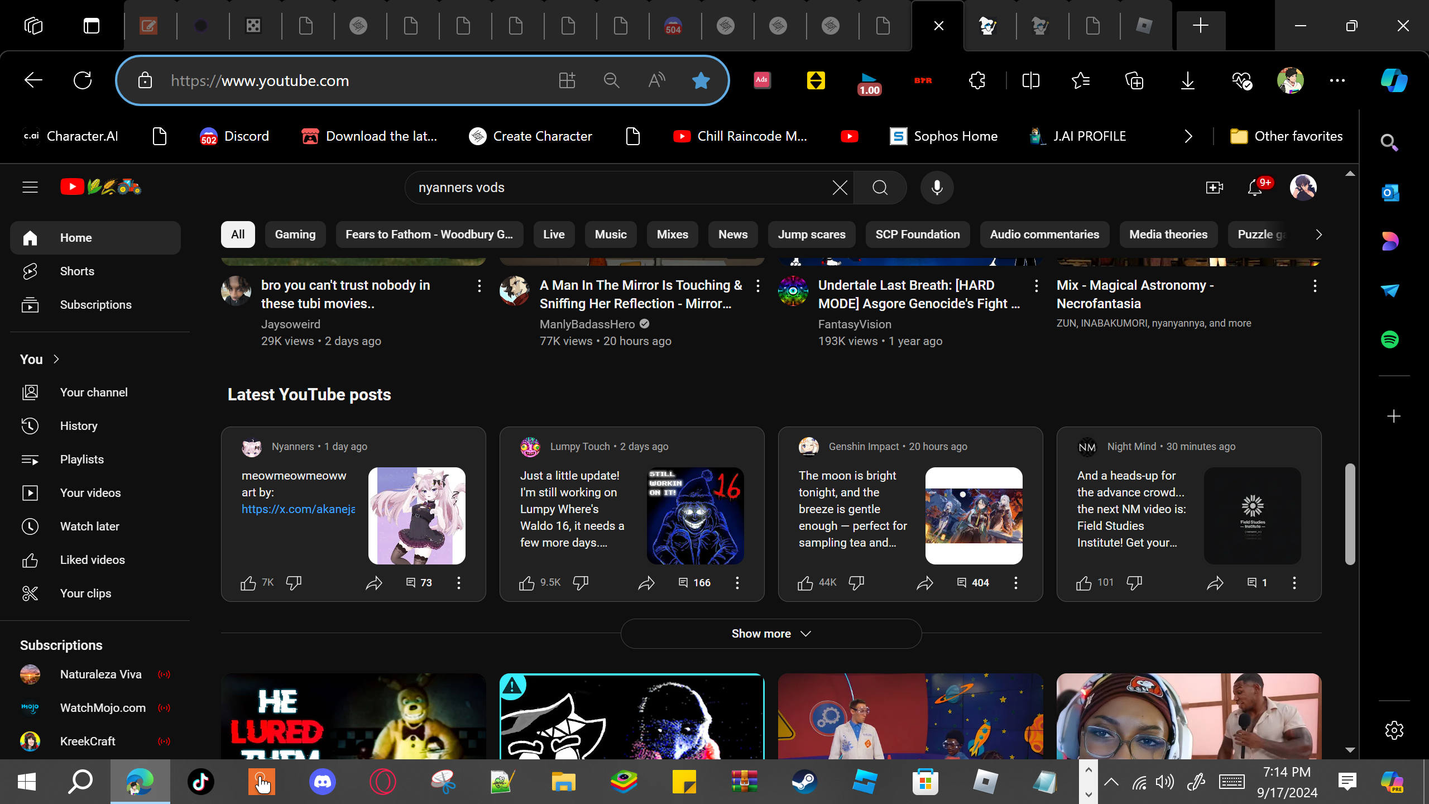
Task: Open the YouTube hamburger guide menu
Action: coord(30,188)
